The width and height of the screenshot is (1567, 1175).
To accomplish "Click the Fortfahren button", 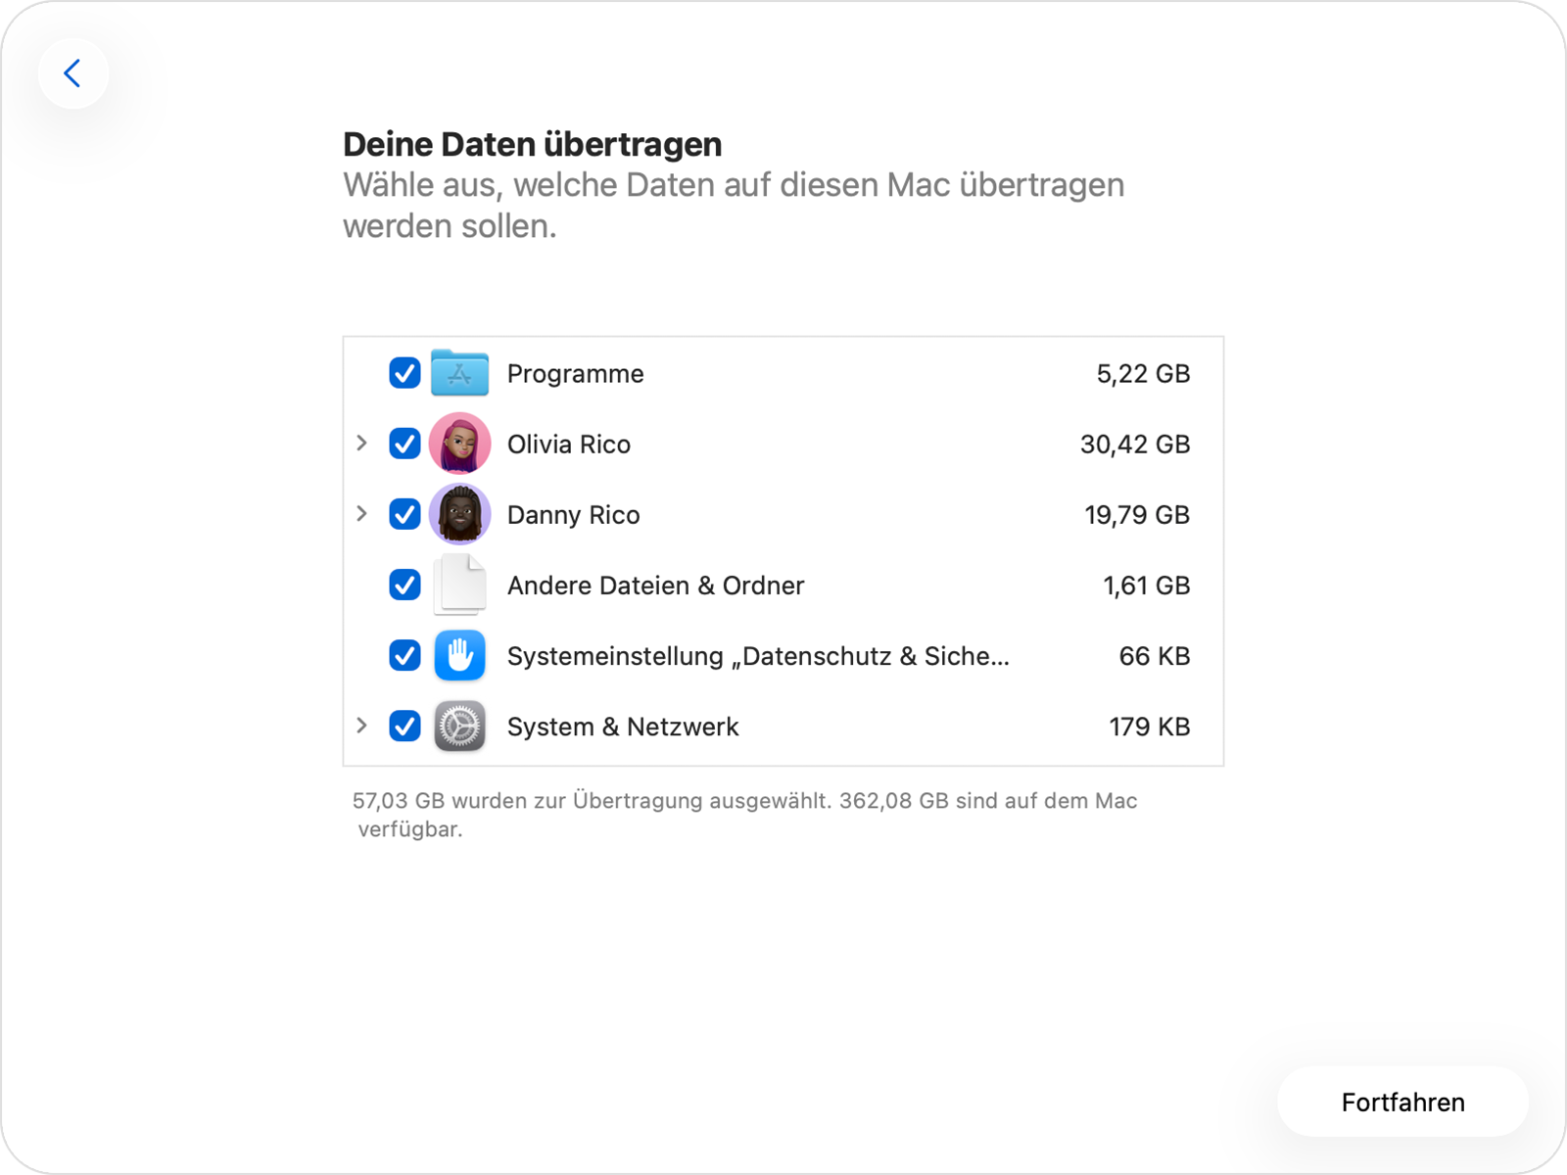I will coord(1401,1102).
